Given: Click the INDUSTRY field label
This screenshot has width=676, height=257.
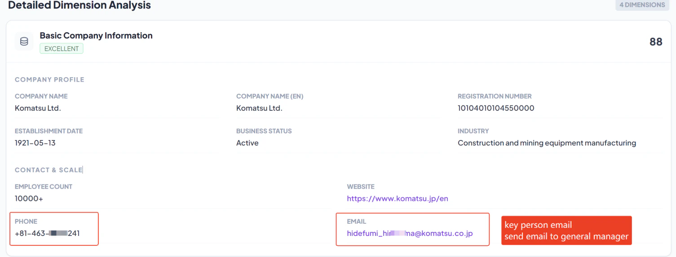Looking at the screenshot, I should pos(473,131).
